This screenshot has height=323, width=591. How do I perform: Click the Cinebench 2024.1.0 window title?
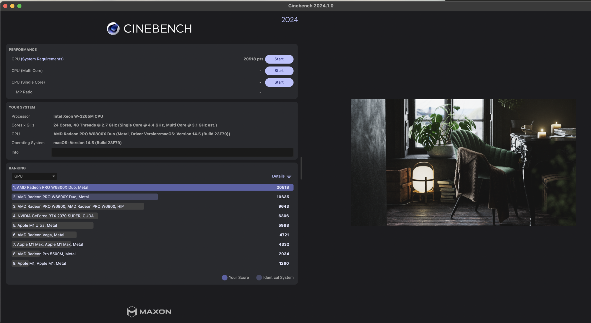click(311, 6)
